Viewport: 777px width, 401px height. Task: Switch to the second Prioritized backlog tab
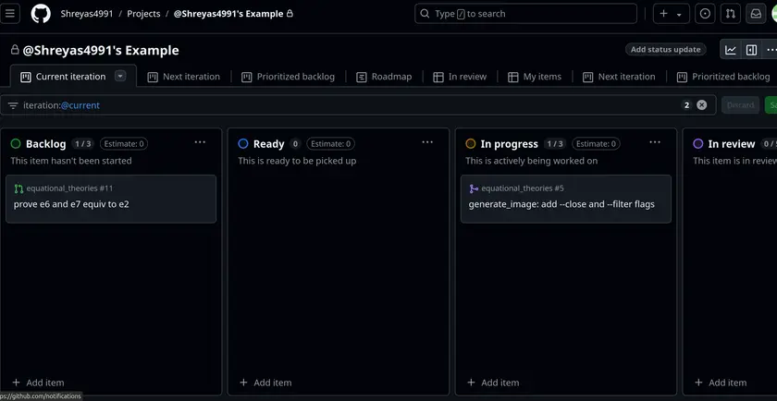[723, 77]
